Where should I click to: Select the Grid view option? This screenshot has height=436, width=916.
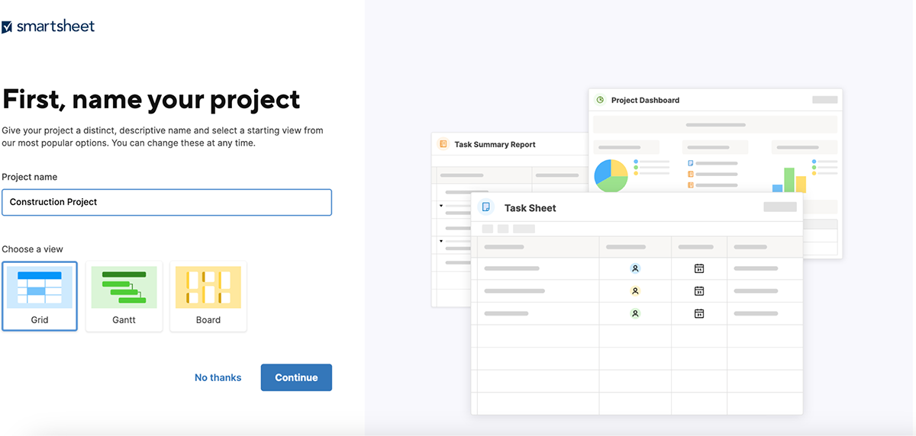pos(40,297)
